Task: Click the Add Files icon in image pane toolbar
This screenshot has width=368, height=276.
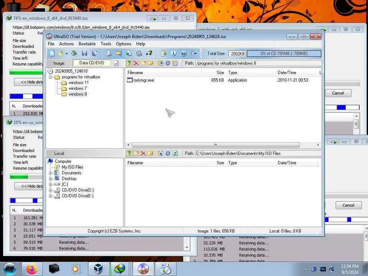Action: (161, 63)
